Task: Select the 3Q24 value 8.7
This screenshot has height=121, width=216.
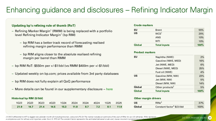Action: tap(87, 107)
